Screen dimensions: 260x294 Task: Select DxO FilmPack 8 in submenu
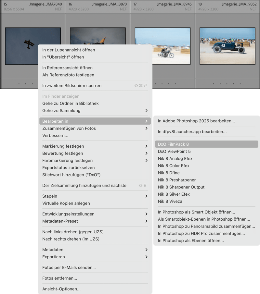173,144
